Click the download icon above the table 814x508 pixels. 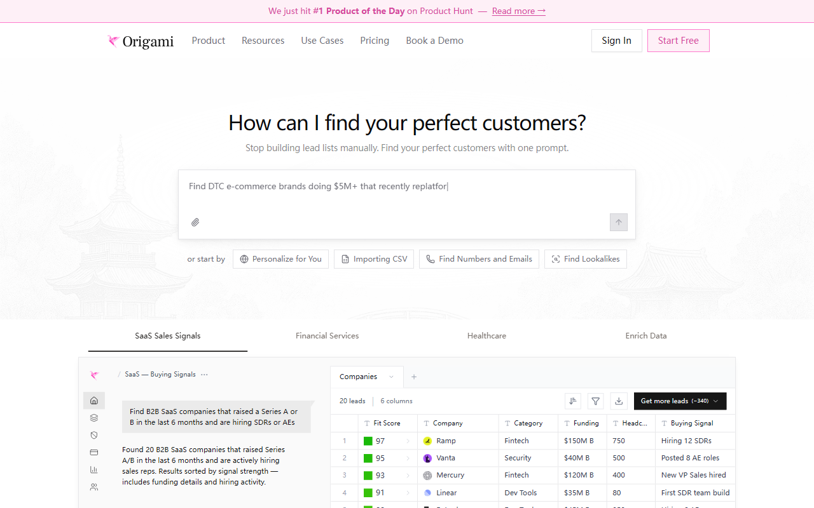[619, 401]
